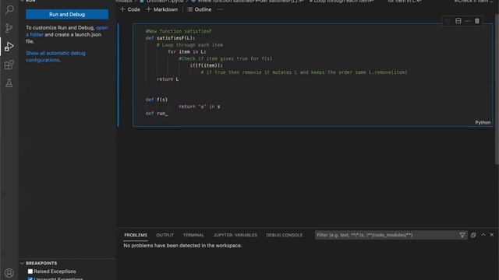Click the collapse all icon in Problems panel

click(x=473, y=235)
